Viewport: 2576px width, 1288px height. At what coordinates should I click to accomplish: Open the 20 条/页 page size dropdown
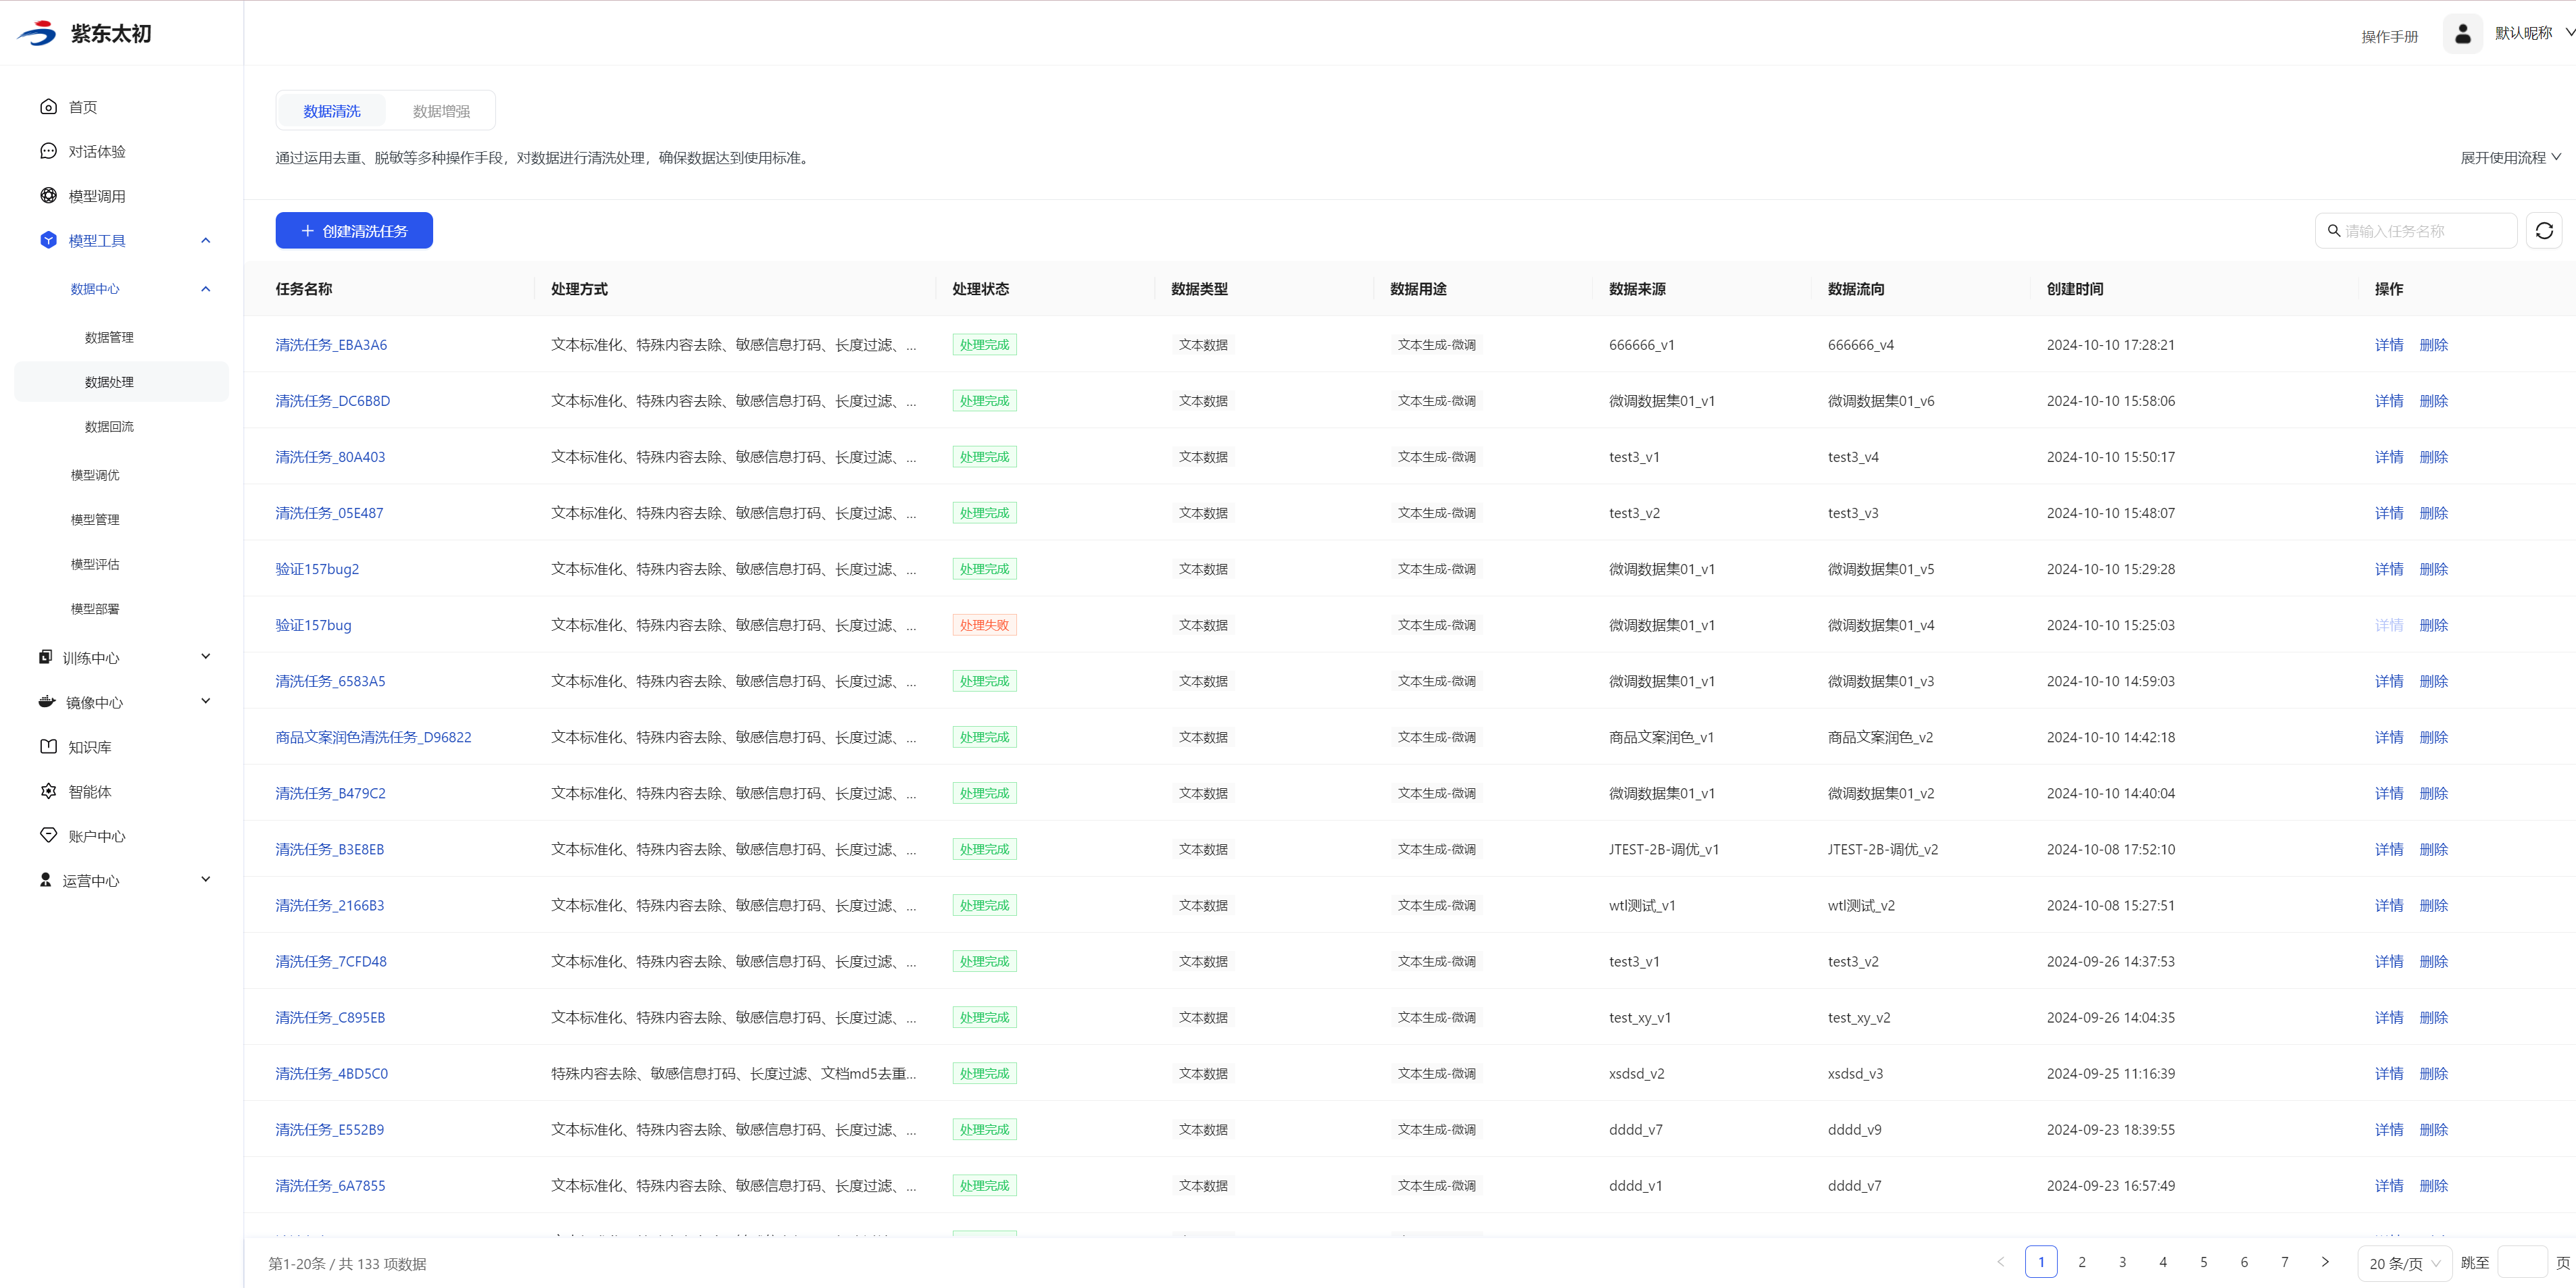[2404, 1263]
